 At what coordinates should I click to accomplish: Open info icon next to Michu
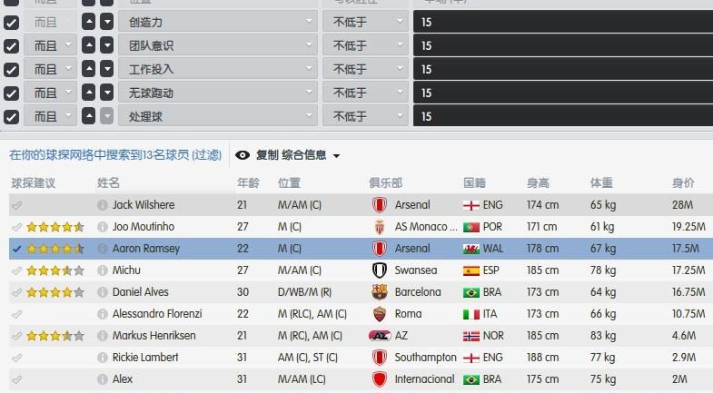click(x=103, y=270)
